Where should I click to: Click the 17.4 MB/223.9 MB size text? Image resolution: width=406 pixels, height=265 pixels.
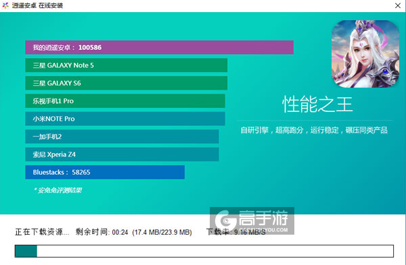point(162,232)
